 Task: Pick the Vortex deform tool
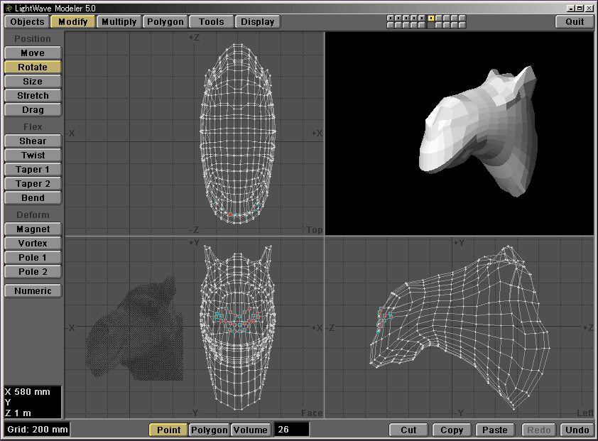(x=32, y=244)
